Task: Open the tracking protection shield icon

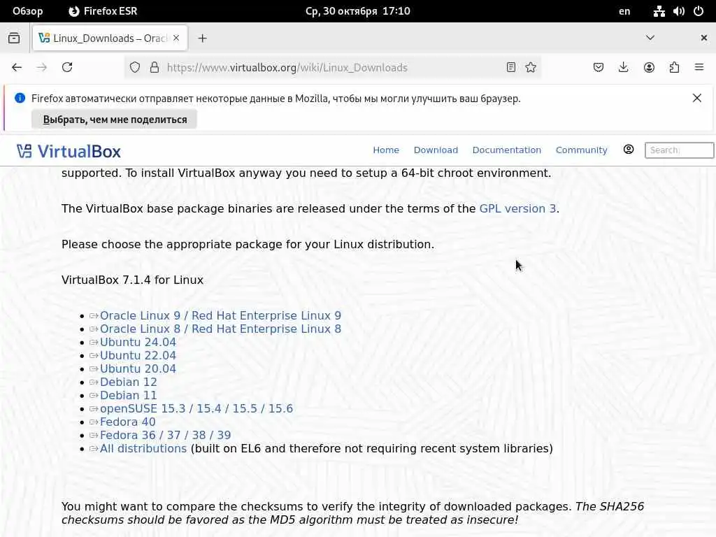Action: pos(135,68)
